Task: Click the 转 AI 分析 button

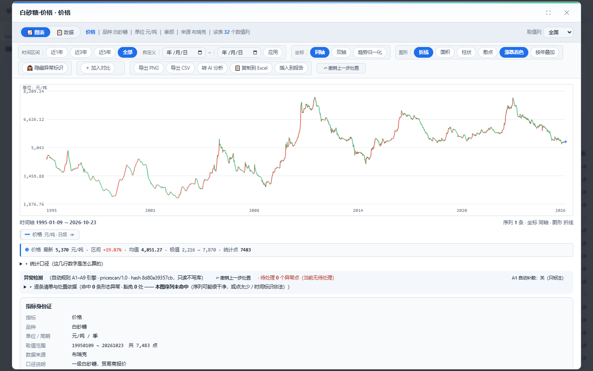Action: tap(212, 68)
